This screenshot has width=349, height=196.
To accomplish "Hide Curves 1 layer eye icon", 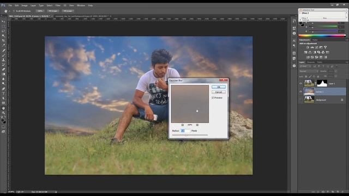I will click(x=300, y=91).
